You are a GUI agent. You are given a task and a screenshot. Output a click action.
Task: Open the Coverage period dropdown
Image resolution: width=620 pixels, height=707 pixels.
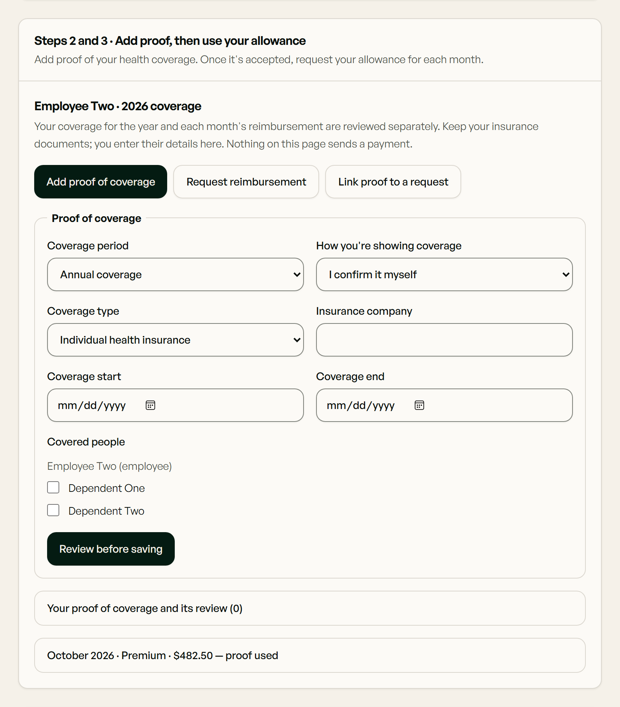[176, 274]
